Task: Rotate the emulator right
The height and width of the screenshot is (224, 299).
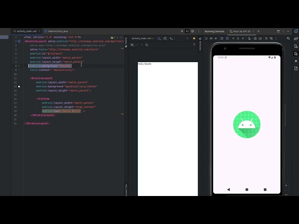Action: 227,38
